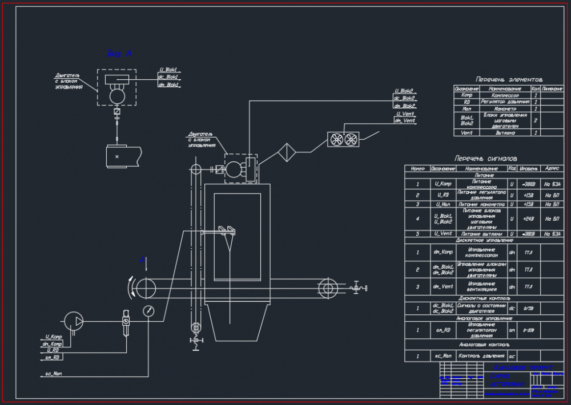Screen dimensions: 571x405
Task: Select the compressor symbol near U_Komp
Action: coord(74,321)
